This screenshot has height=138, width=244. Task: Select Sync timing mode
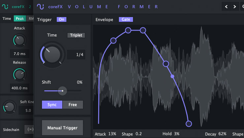[52, 105]
